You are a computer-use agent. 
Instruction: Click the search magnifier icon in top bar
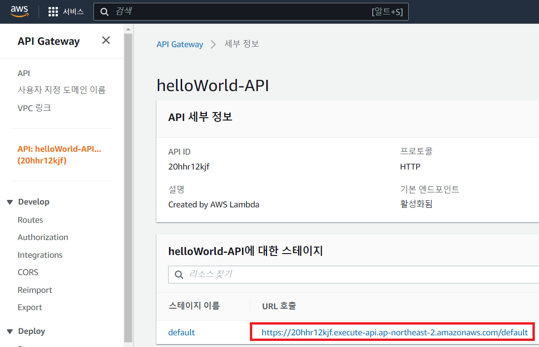pyautogui.click(x=104, y=12)
